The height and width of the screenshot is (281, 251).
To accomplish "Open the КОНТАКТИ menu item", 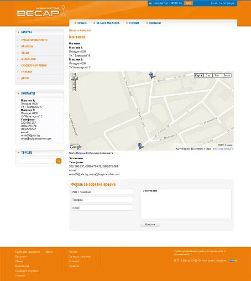I will 155,23.
